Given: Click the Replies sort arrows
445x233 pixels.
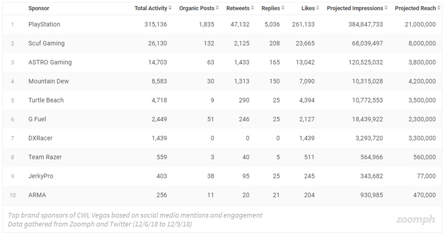Looking at the screenshot, I should tap(282, 8).
